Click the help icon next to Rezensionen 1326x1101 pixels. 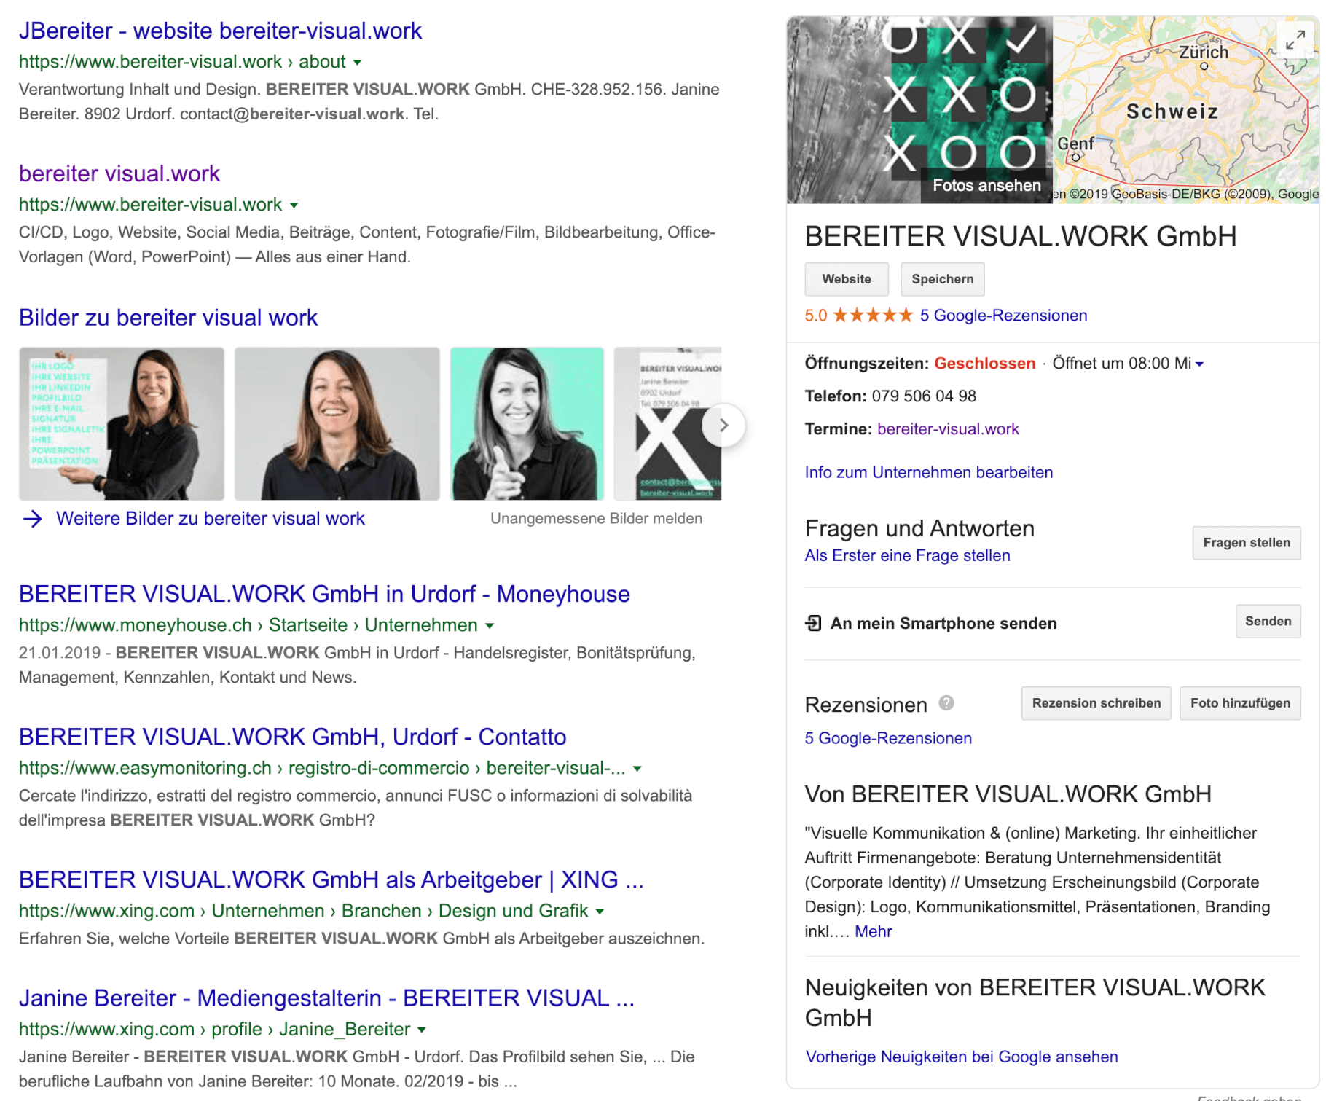(x=946, y=703)
